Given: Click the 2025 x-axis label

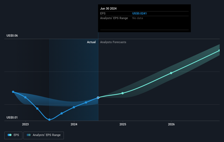Looking at the screenshot, I should click(x=123, y=125).
